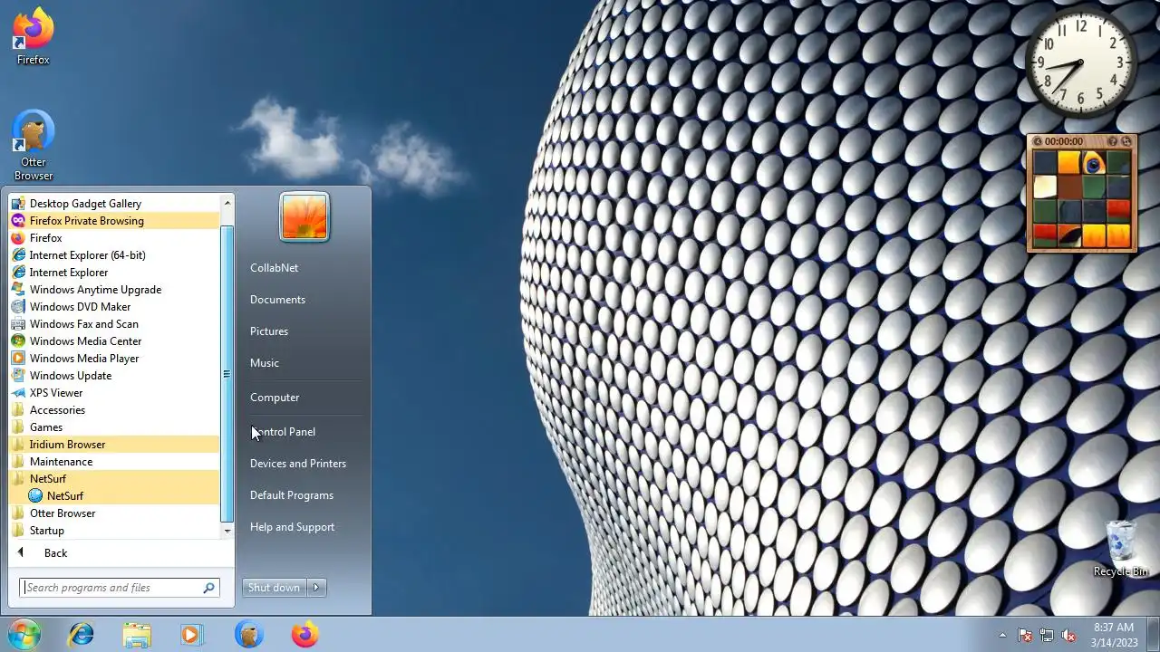Open Windows Media Player from programs list
This screenshot has height=652, width=1160.
pos(114,359)
